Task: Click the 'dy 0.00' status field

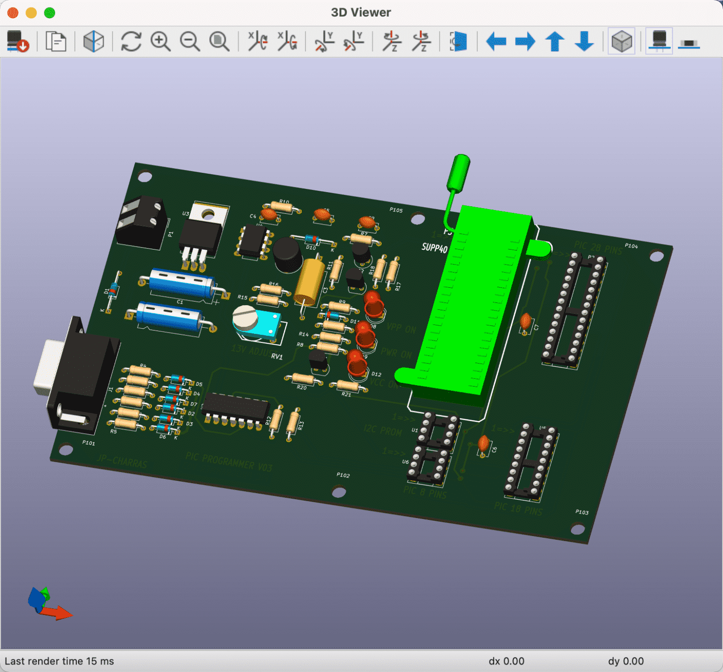Action: click(x=626, y=661)
